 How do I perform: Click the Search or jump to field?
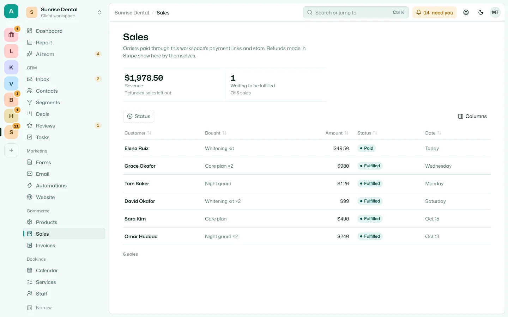(356, 12)
